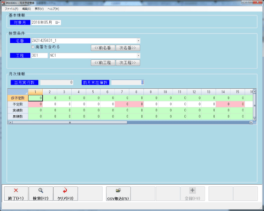Click the magnifier 検索(F2) search icon

pyautogui.click(x=40, y=191)
